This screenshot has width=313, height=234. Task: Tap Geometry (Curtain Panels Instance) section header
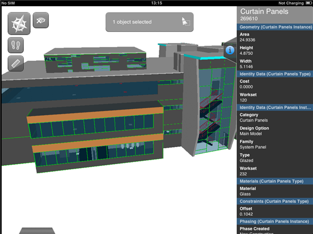[275, 27]
